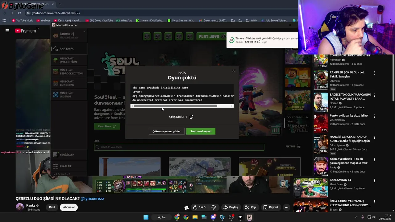395x222 pixels.
Task: Click crash log scrollbar left arrow
Action: [x=132, y=106]
